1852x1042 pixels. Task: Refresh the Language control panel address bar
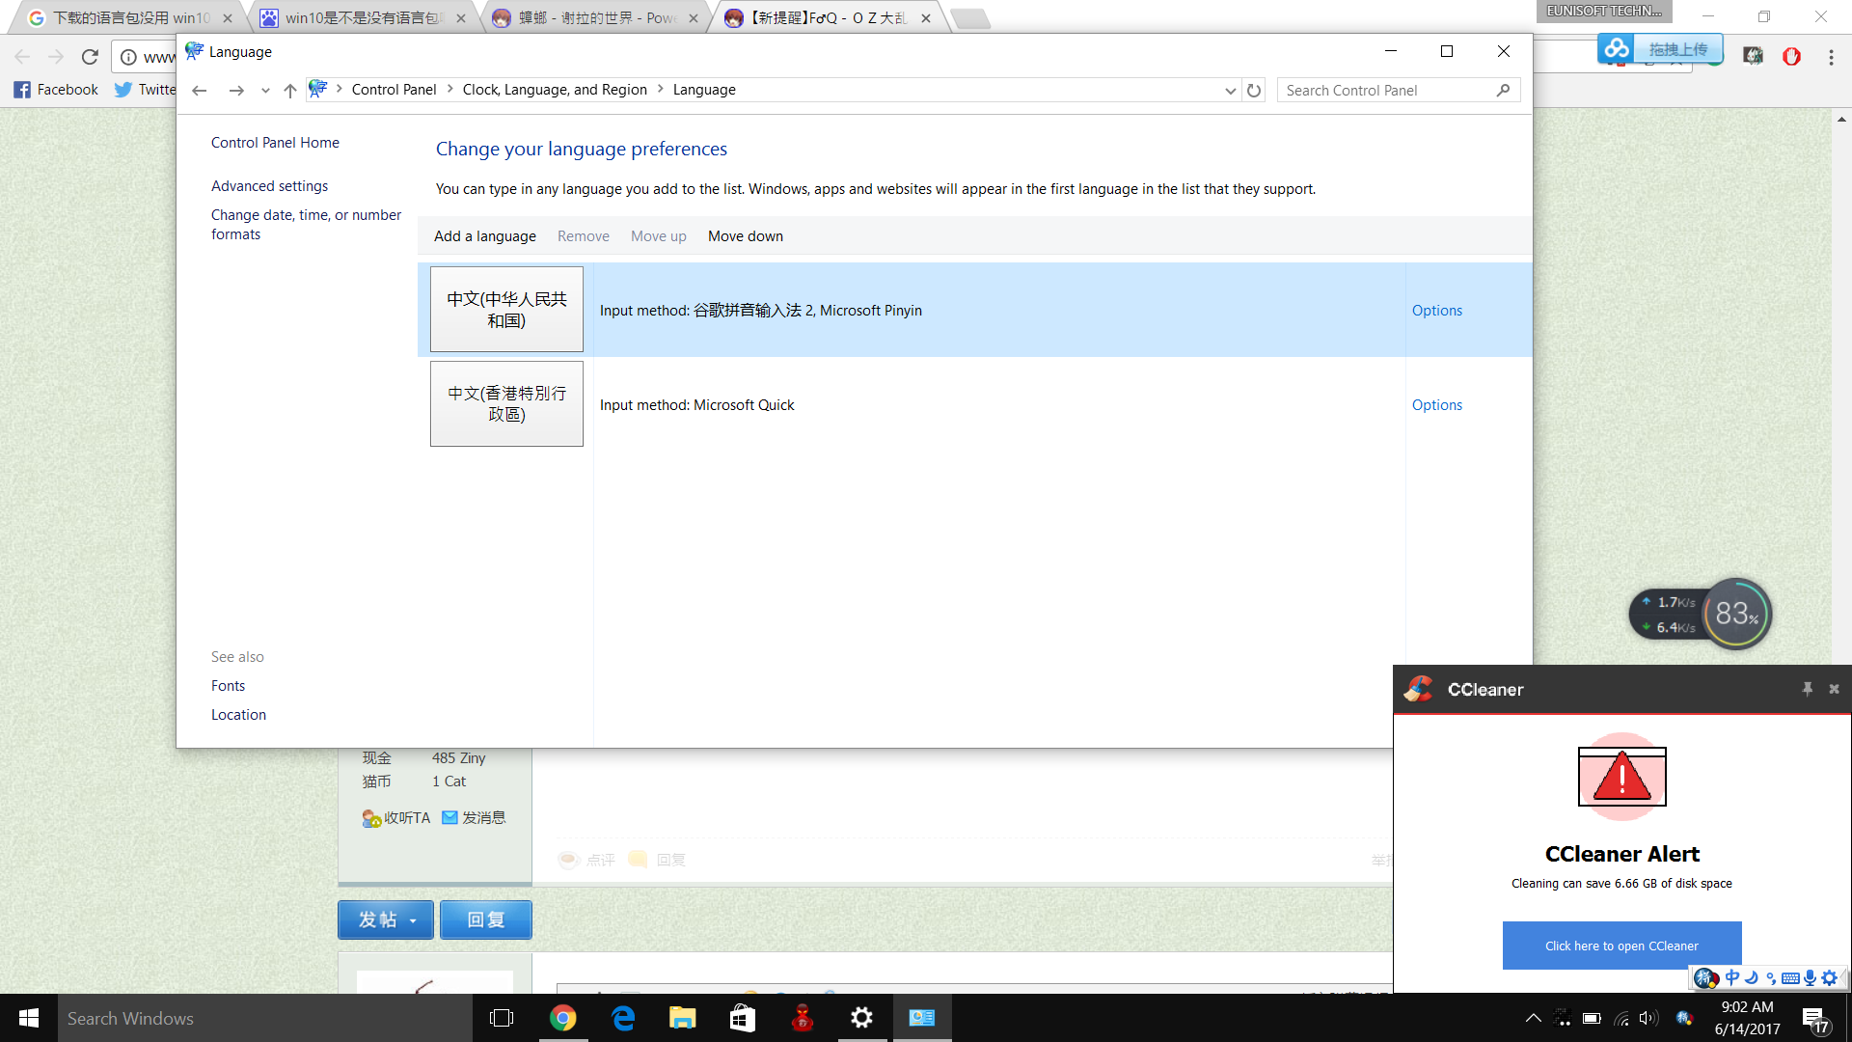1254,90
